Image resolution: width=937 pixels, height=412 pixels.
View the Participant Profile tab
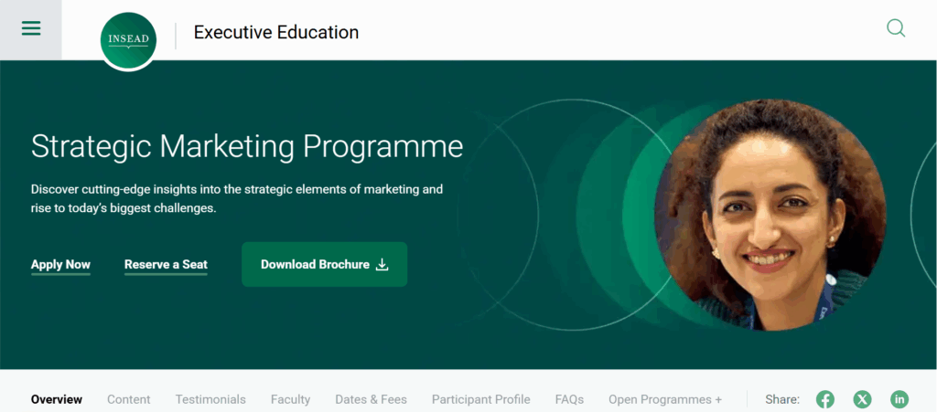(481, 399)
